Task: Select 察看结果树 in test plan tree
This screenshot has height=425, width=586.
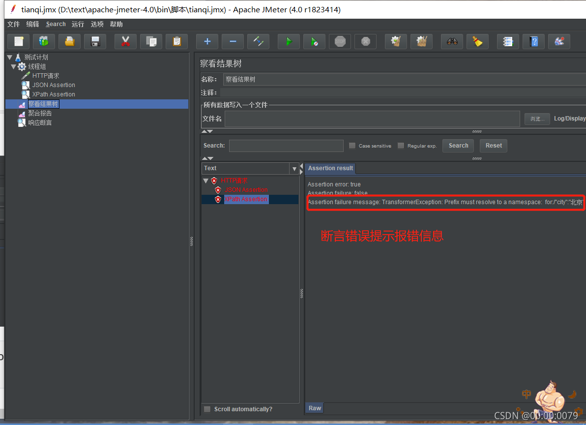Action: [x=43, y=104]
